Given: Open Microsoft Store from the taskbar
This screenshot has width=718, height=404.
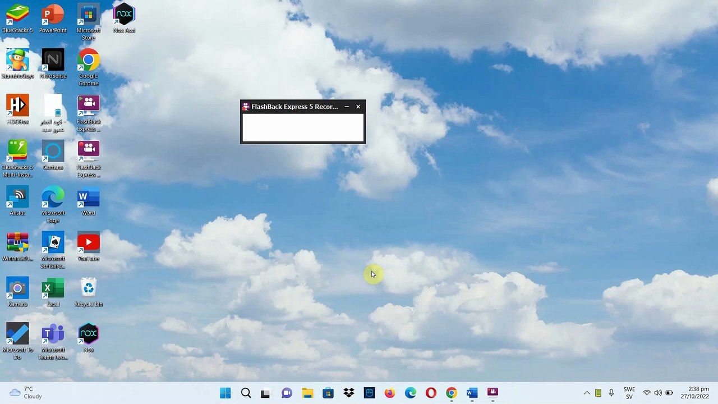Looking at the screenshot, I should [328, 393].
